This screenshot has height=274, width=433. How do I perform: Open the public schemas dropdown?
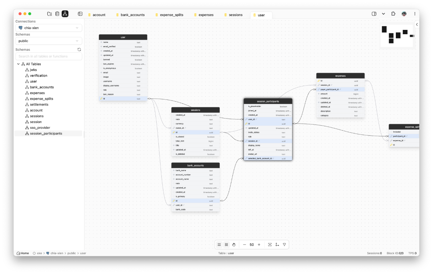coord(48,41)
